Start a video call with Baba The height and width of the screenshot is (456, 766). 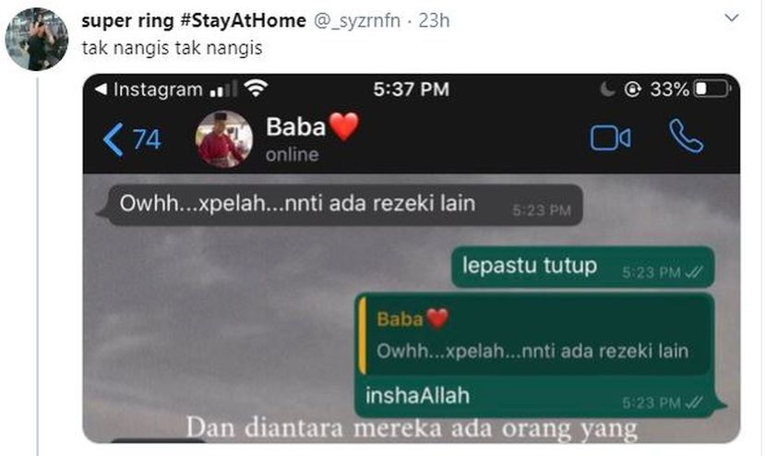coord(610,138)
